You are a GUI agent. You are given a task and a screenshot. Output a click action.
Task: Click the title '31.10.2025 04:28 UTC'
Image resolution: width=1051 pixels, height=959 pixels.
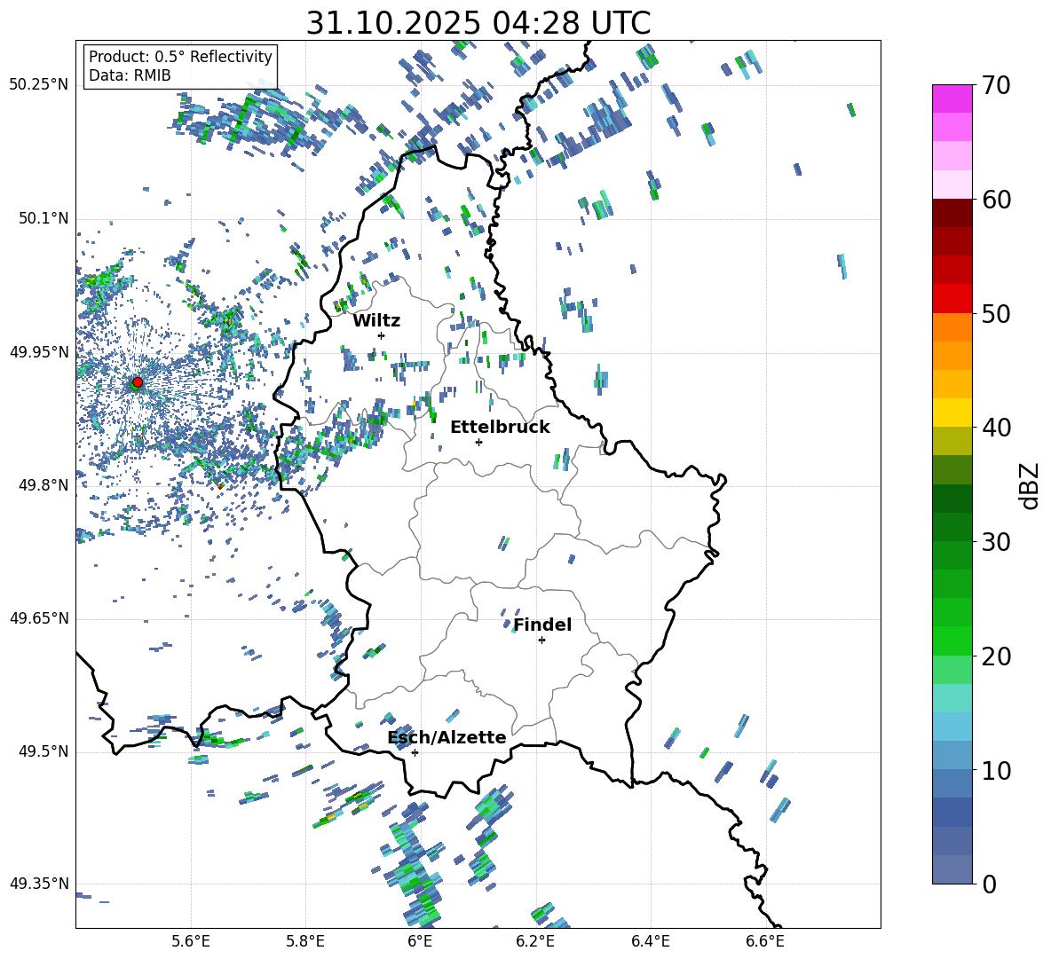point(478,23)
